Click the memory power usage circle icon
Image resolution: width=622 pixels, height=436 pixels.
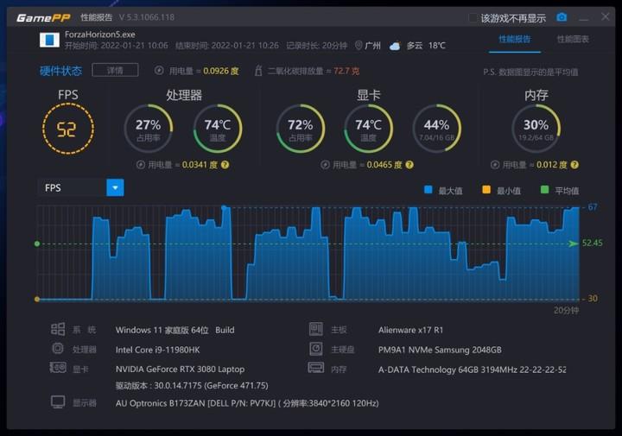tap(494, 165)
